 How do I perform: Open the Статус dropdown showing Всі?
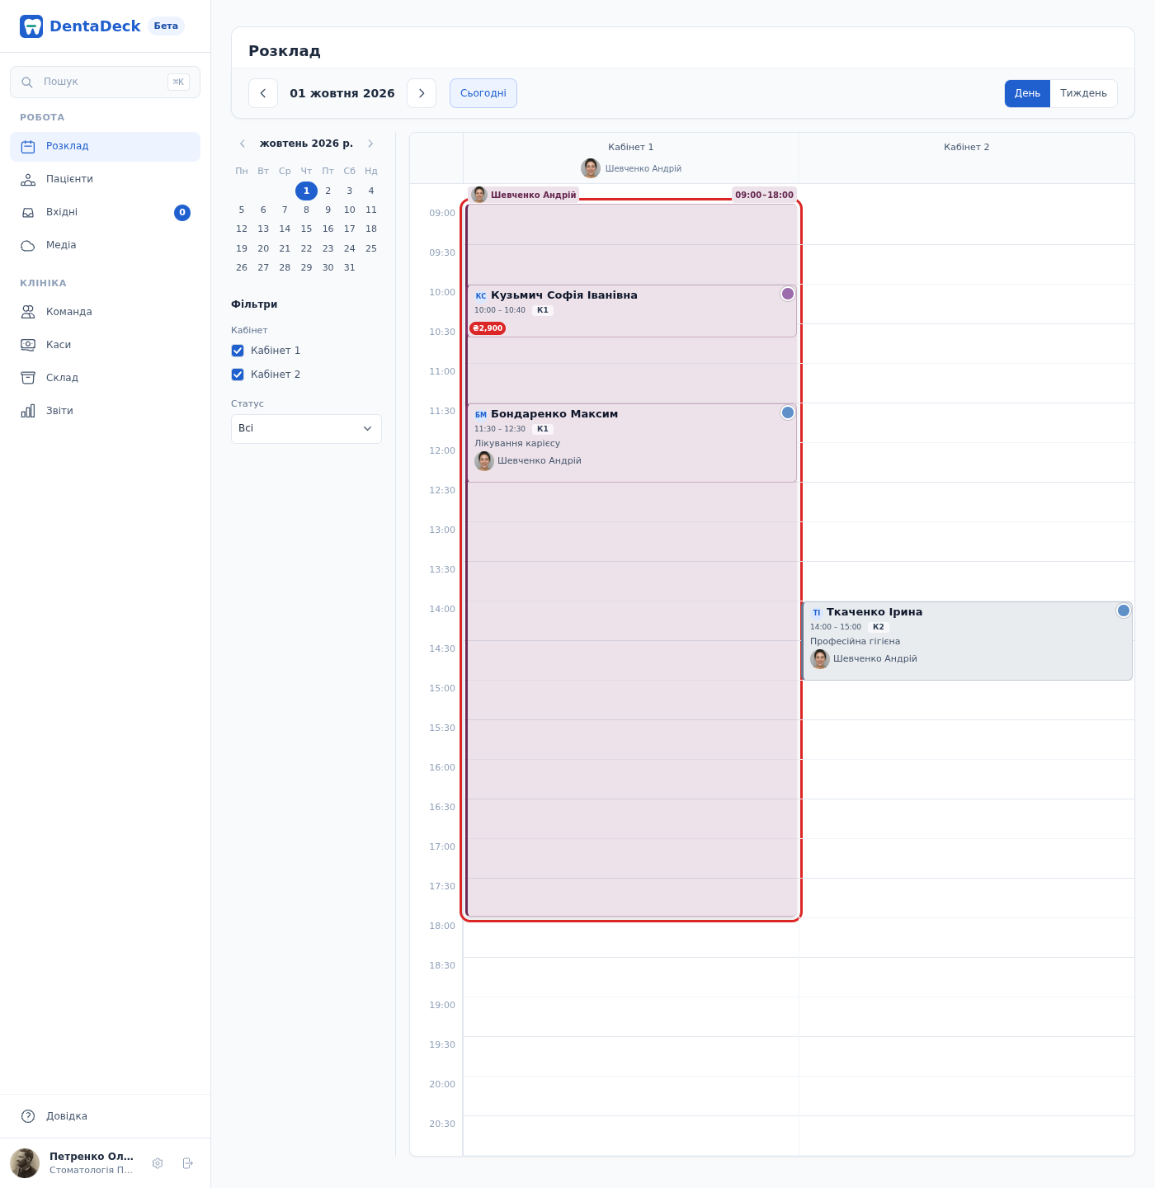(306, 429)
